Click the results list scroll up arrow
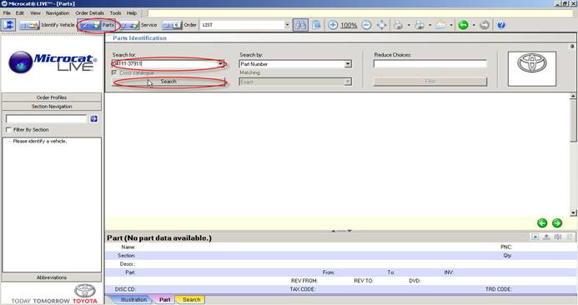This screenshot has height=305, width=578. coord(573,96)
